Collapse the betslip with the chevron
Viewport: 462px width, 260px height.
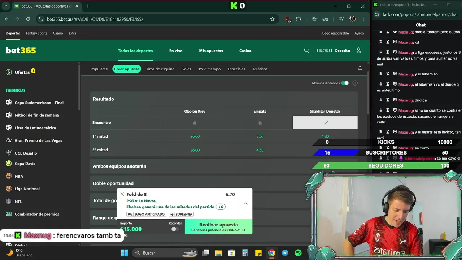[245, 204]
